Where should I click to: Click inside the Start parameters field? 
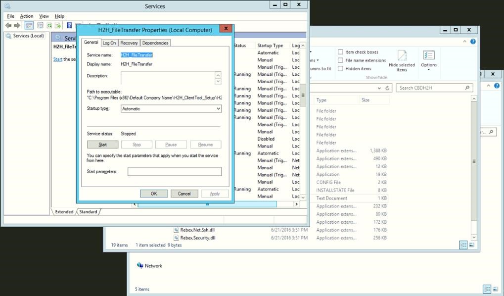click(x=175, y=171)
